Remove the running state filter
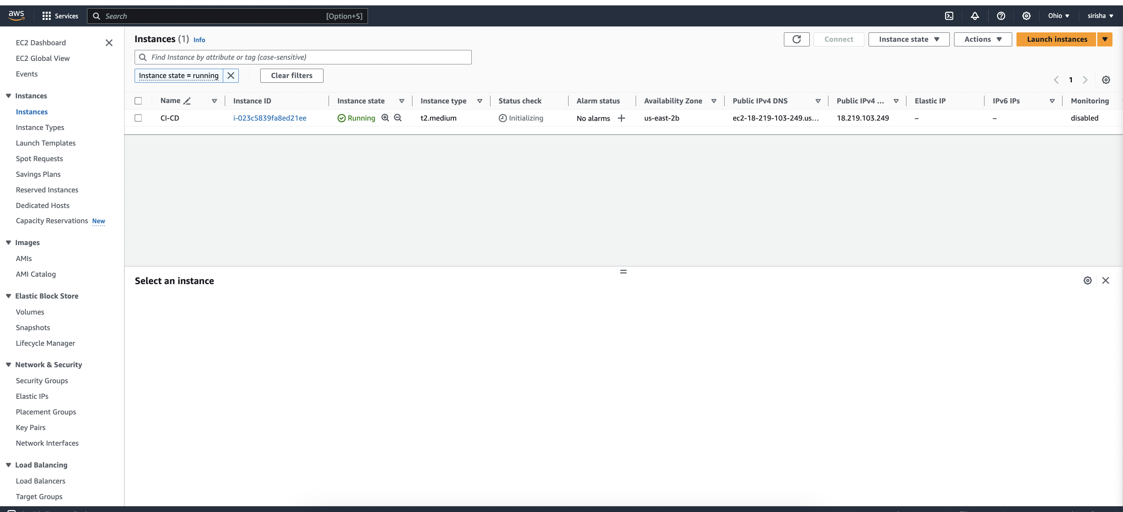The width and height of the screenshot is (1123, 512). [x=231, y=75]
